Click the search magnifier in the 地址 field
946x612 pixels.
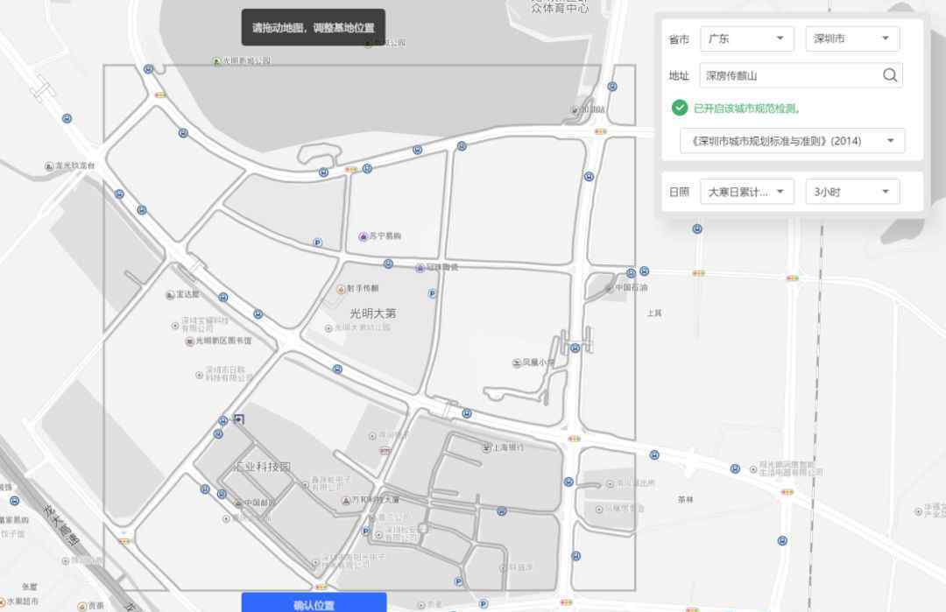[x=890, y=75]
